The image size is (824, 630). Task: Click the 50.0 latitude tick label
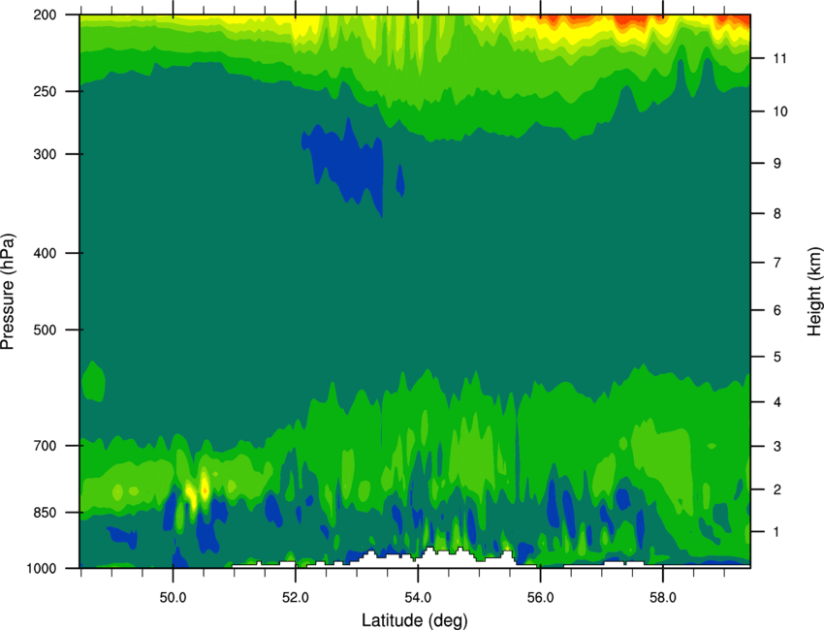[x=173, y=598]
